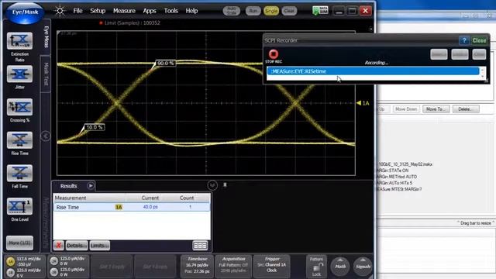
Task: Select the Fall Time measurement icon
Action: (x=19, y=174)
